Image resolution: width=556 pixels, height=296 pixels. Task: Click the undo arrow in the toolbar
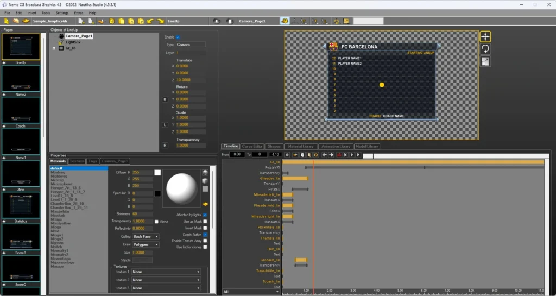pyautogui.click(x=150, y=21)
